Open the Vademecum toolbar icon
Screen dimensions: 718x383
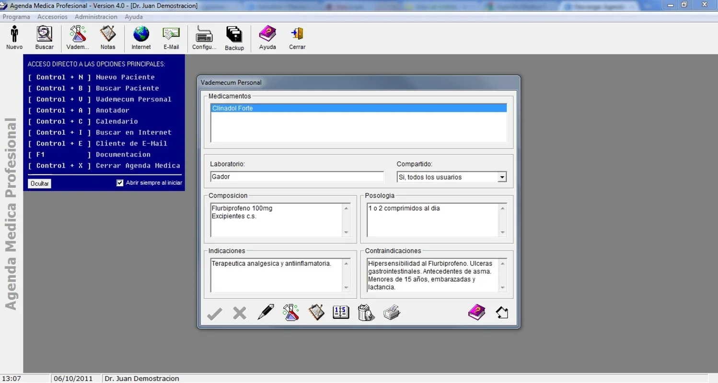(78, 38)
